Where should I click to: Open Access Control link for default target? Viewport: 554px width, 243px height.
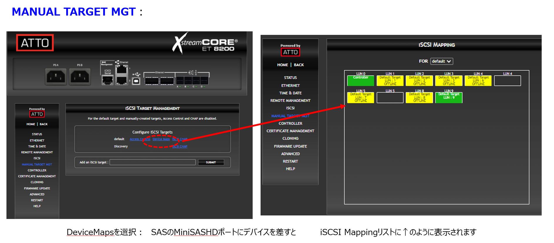[140, 139]
